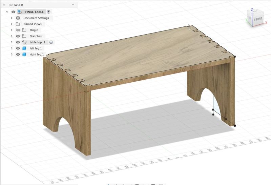Expand the Origin node

pyautogui.click(x=12, y=30)
